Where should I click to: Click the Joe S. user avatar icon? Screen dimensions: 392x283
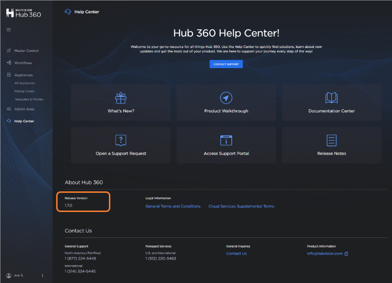tap(9, 275)
